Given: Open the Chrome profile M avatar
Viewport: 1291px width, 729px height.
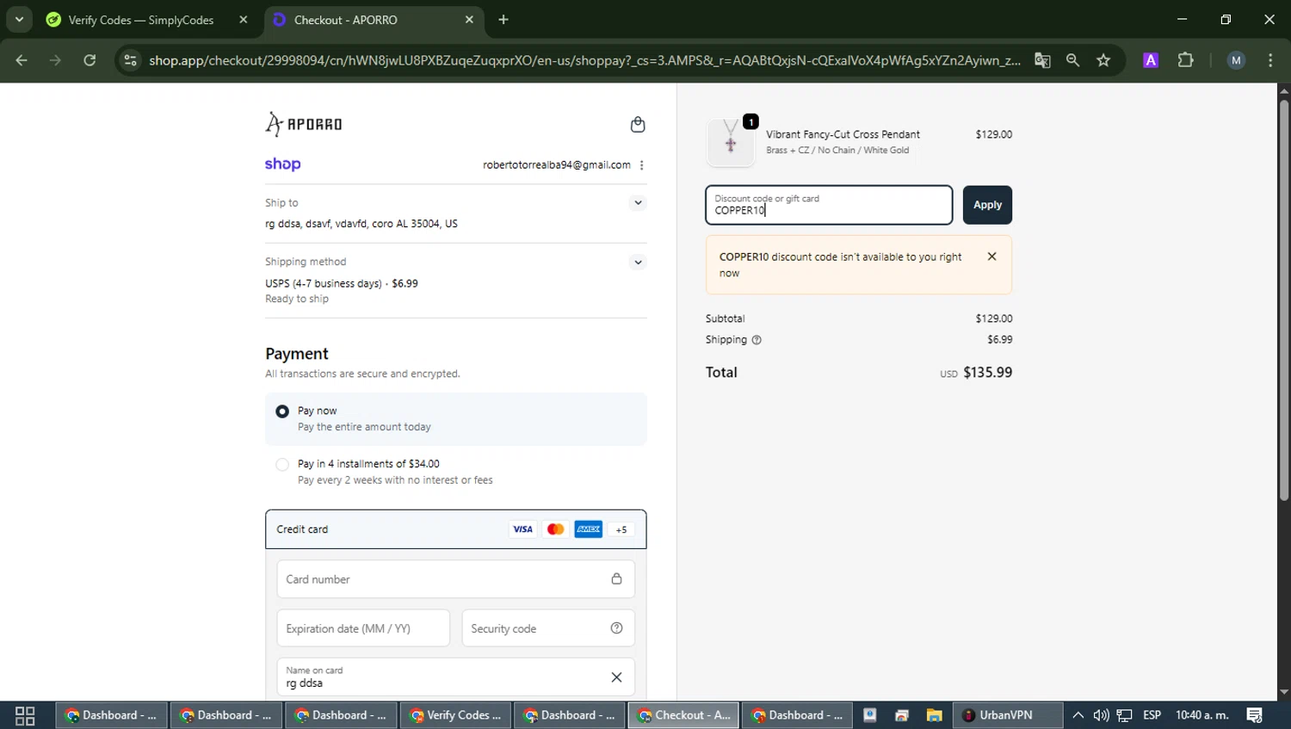Looking at the screenshot, I should coord(1236,60).
